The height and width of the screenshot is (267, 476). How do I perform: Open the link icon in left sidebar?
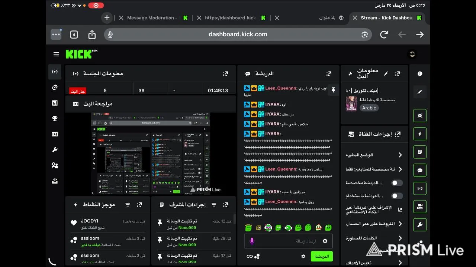(55, 88)
